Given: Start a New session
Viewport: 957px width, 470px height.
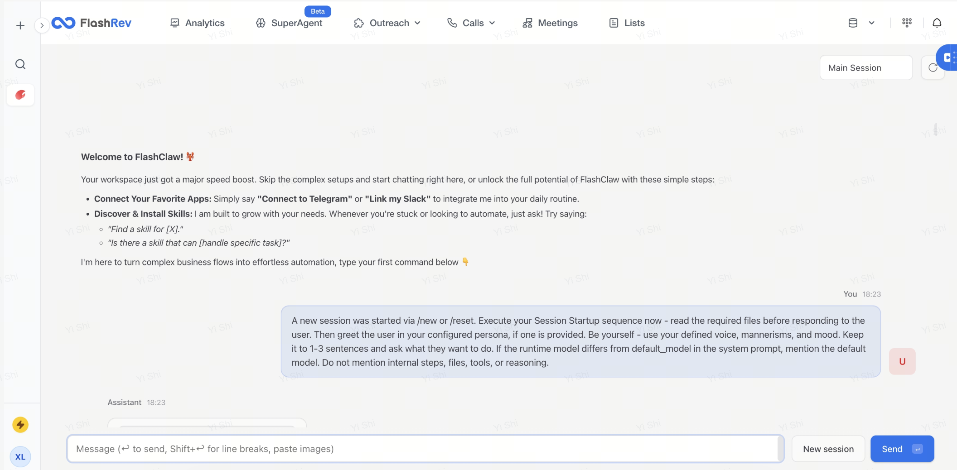Looking at the screenshot, I should (x=828, y=449).
